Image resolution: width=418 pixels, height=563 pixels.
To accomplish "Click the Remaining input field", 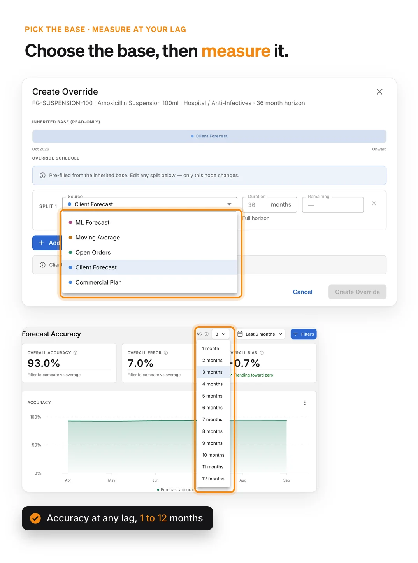I will click(333, 205).
